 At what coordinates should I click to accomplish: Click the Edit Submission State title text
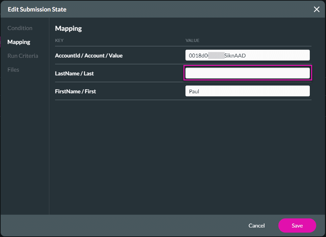point(37,9)
